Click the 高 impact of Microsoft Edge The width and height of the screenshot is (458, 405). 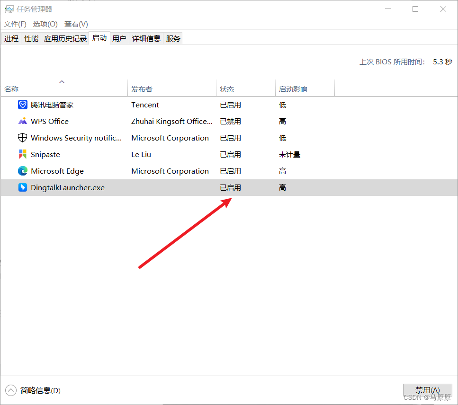282,171
